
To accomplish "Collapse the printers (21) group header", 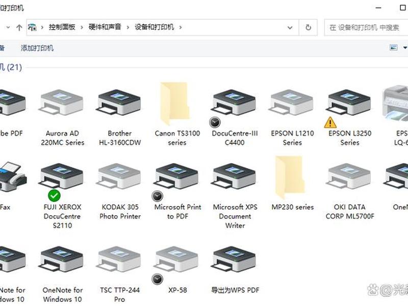I will 11,67.
